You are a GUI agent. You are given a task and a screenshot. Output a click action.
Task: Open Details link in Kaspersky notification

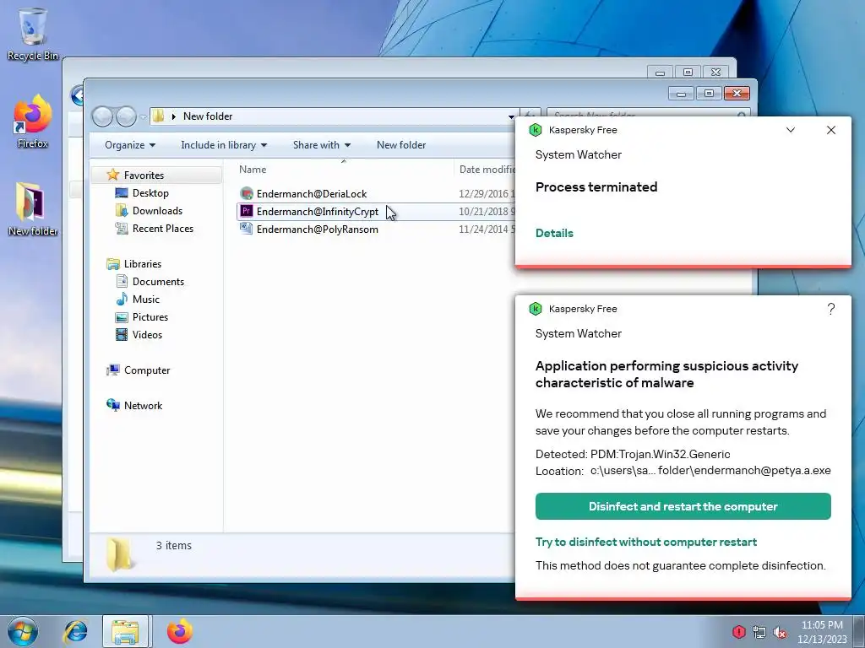click(x=554, y=233)
